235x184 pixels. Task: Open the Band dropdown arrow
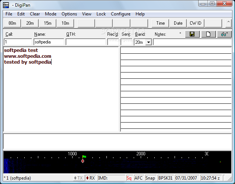(148, 42)
